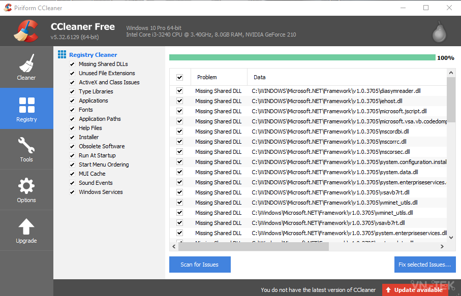Select the C:\WINDOWS wminet_utils.dll path row
This screenshot has height=296, width=461.
(x=308, y=203)
